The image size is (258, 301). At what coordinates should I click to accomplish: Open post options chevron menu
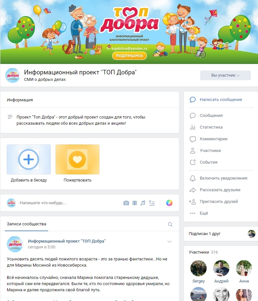169,242
